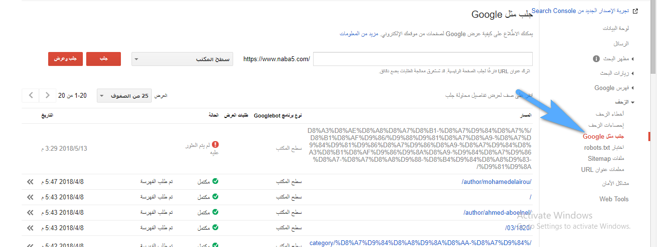Select ملفات Sitemap in the sidebar
The image size is (658, 247).
click(605, 158)
